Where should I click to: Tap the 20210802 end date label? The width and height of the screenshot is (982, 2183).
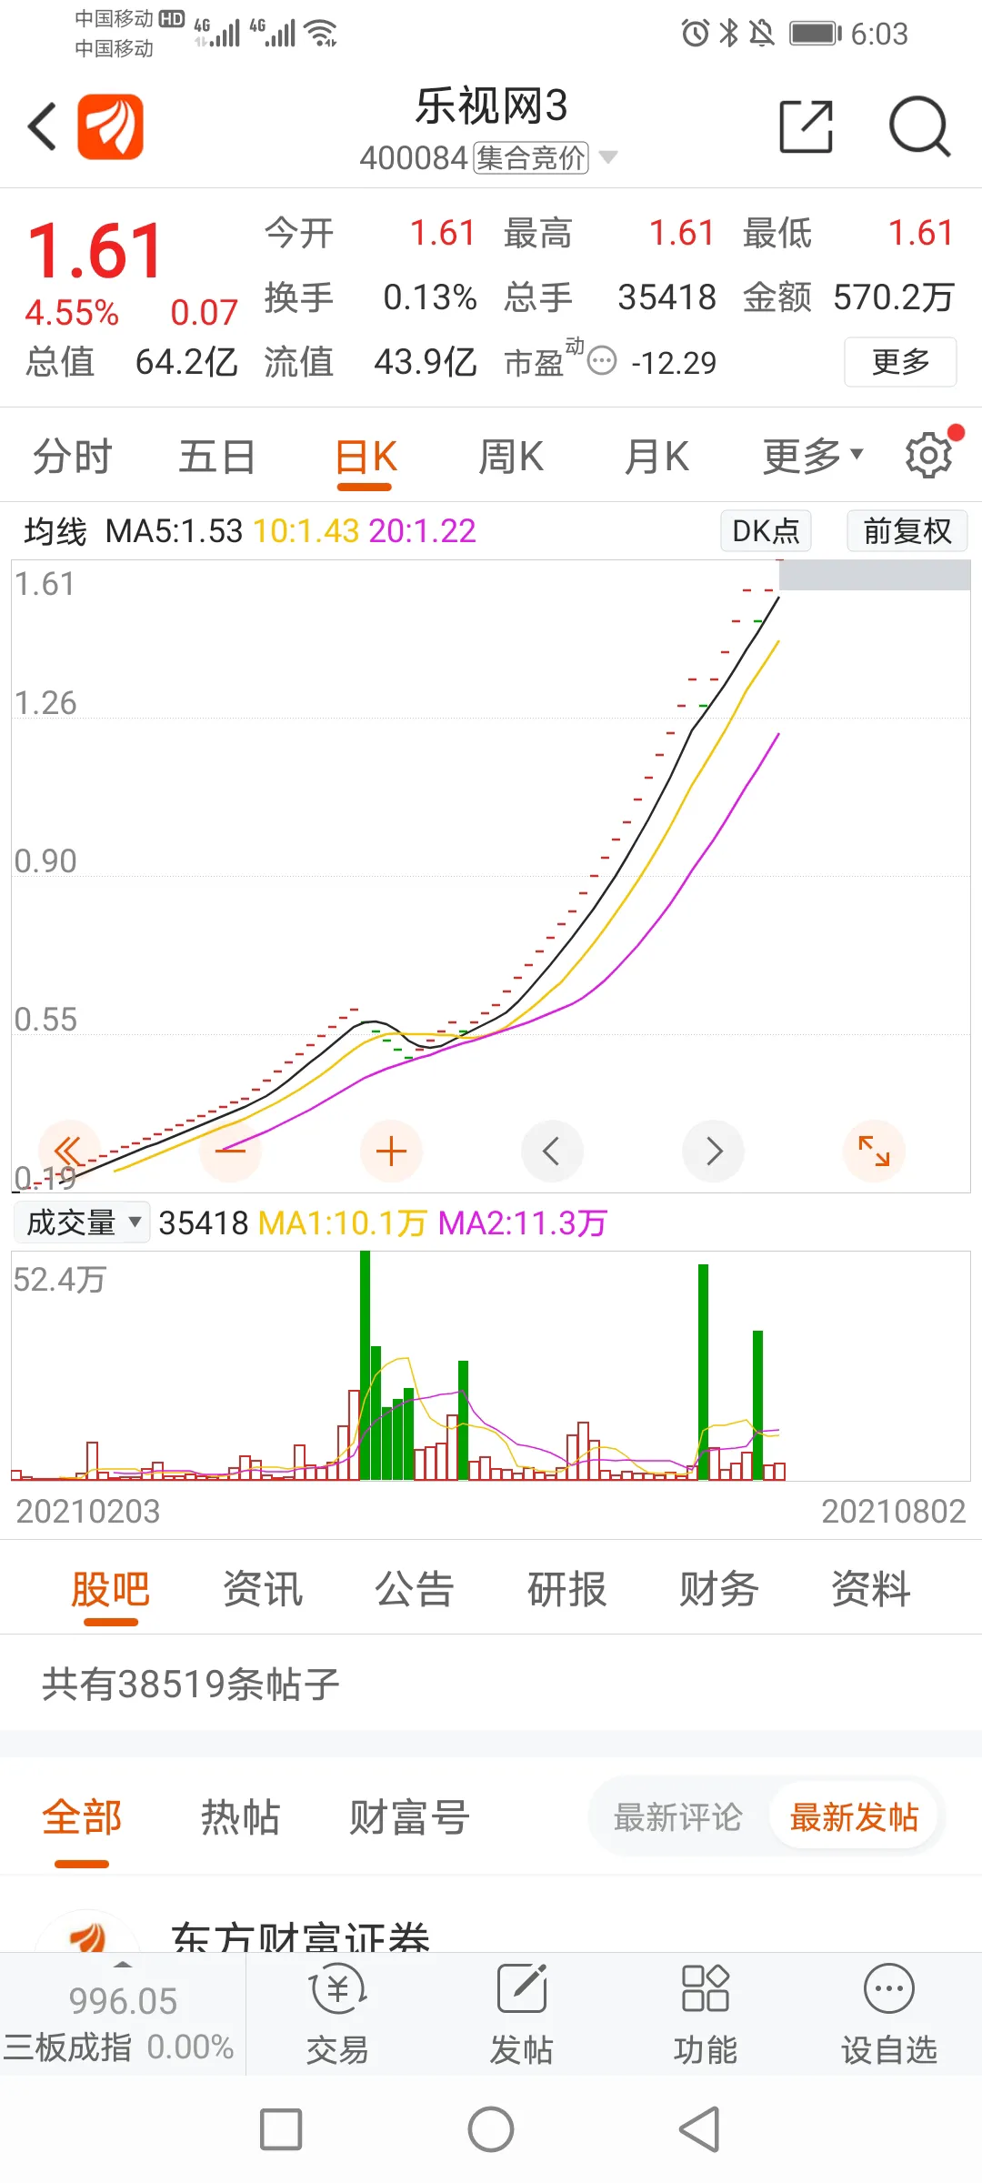893,1511
